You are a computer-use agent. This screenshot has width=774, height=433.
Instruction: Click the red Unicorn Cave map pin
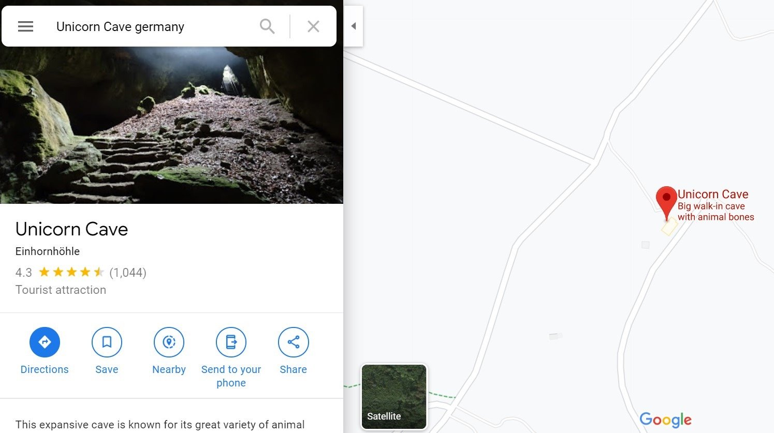point(666,203)
